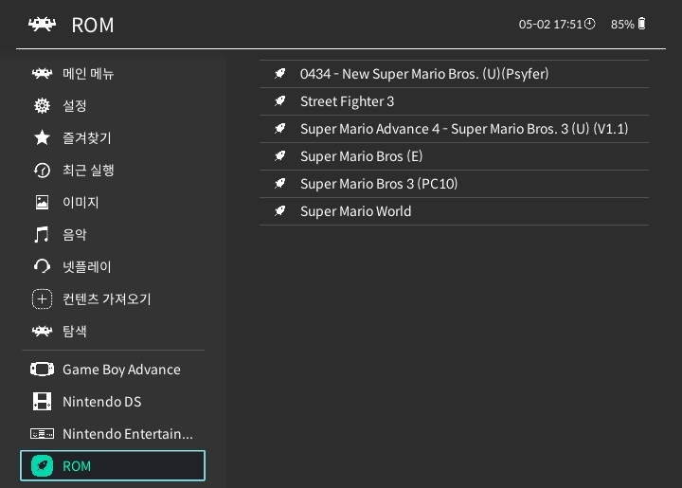Go to 즐겨찾기 favorites
Image resolution: width=682 pixels, height=488 pixels.
coord(113,137)
